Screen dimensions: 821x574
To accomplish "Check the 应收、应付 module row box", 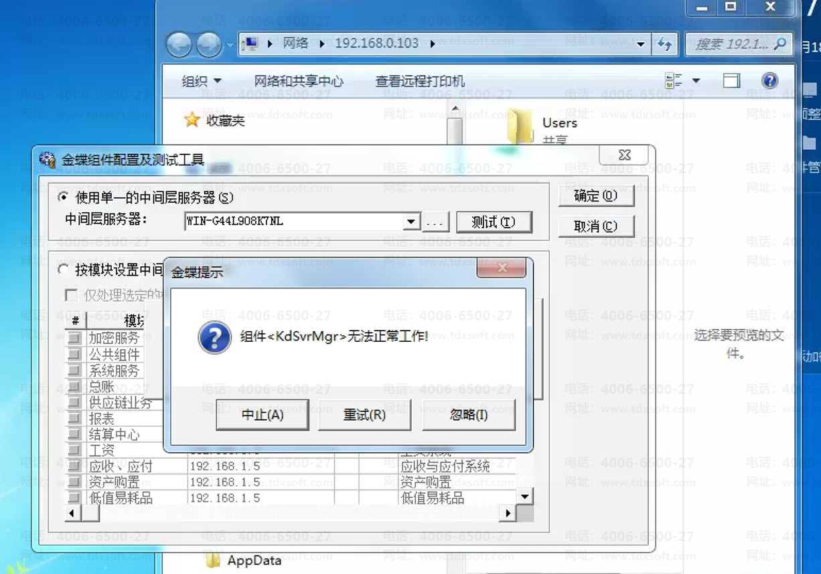I will (75, 466).
